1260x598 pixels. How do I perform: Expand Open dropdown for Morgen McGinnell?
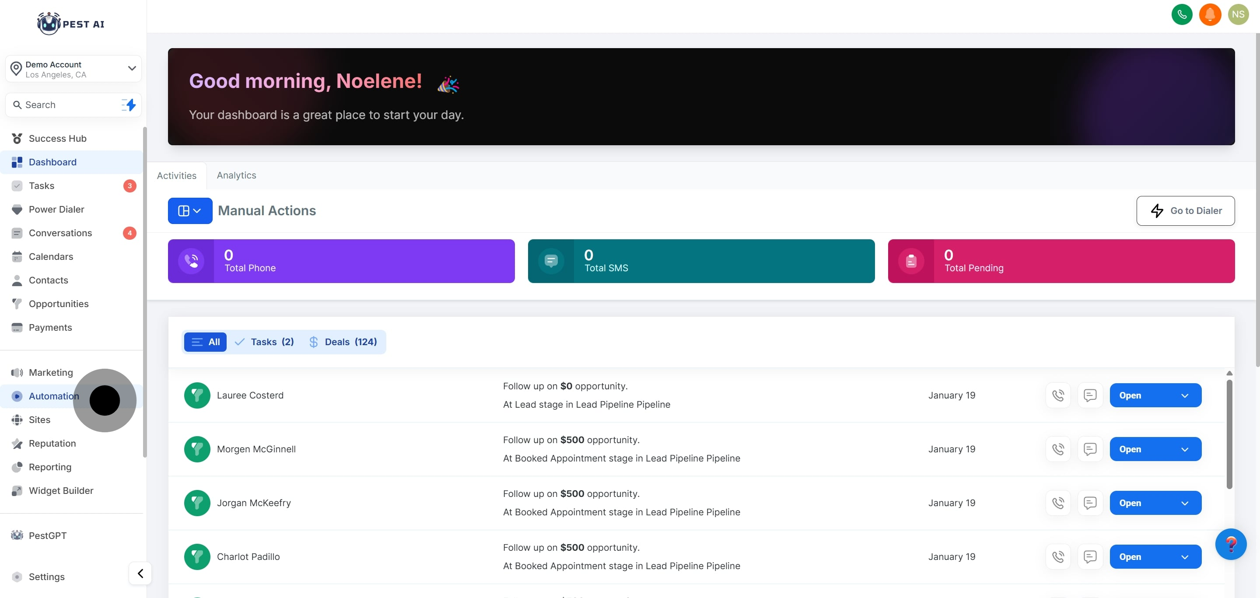click(1184, 449)
